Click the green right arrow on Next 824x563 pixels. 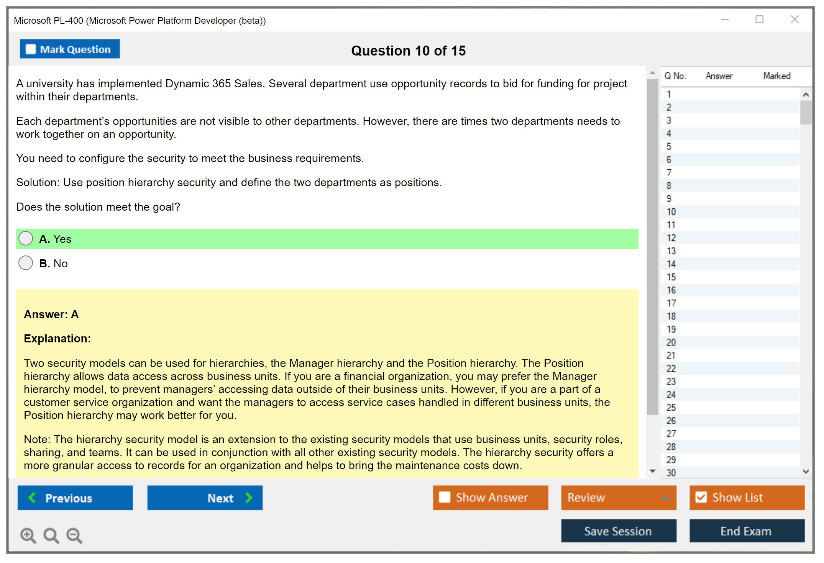(x=249, y=498)
